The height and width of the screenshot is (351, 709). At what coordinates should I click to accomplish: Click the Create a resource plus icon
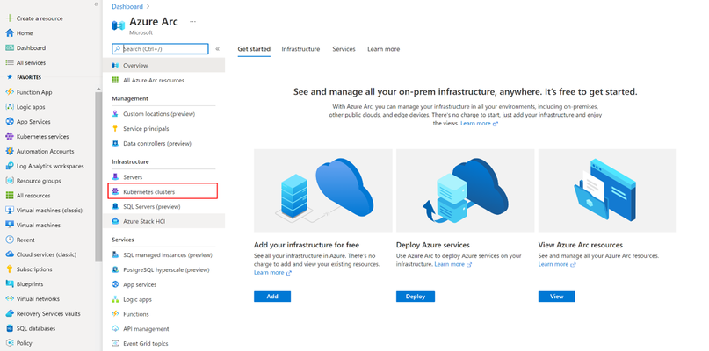(9, 18)
